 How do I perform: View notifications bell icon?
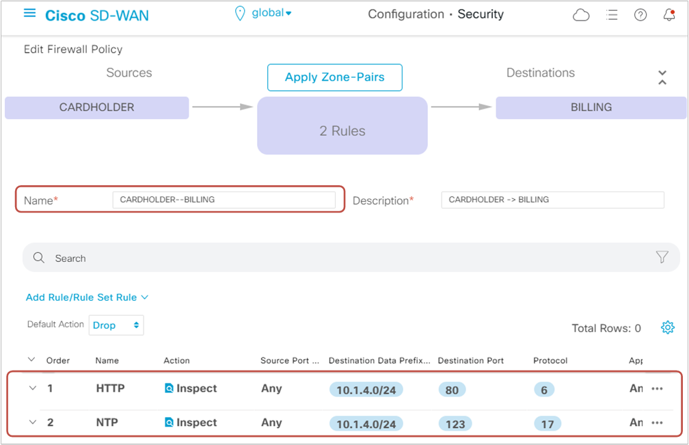[669, 15]
